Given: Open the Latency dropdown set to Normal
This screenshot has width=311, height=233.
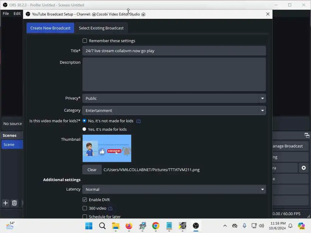Looking at the screenshot, I should coord(174,189).
